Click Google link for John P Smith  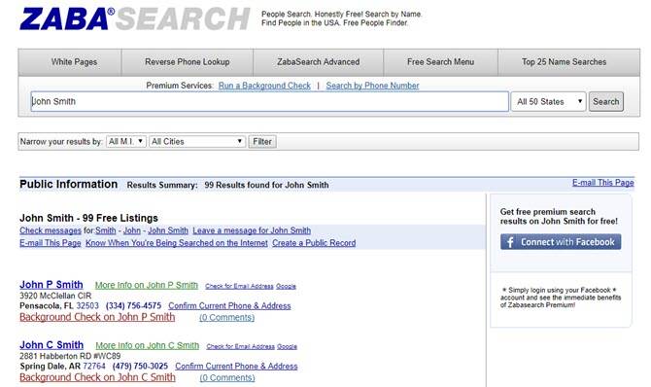click(x=286, y=287)
